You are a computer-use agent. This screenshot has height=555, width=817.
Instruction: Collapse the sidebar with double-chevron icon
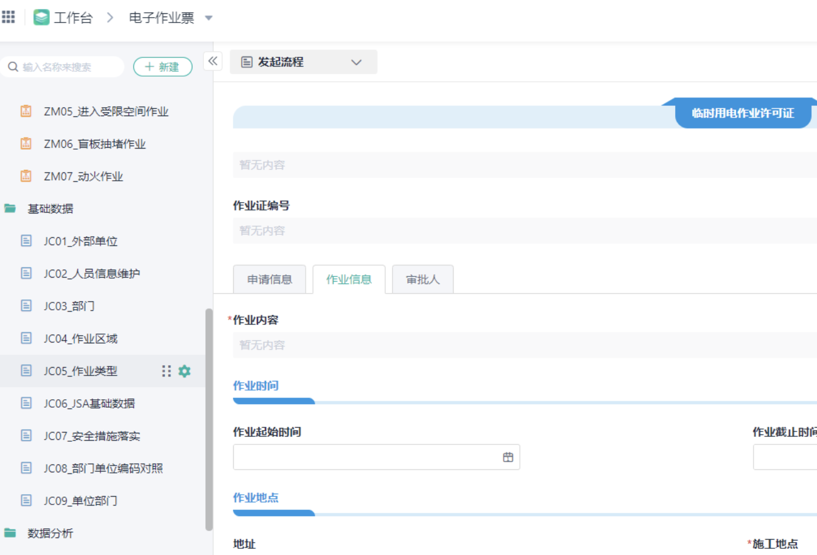point(212,61)
